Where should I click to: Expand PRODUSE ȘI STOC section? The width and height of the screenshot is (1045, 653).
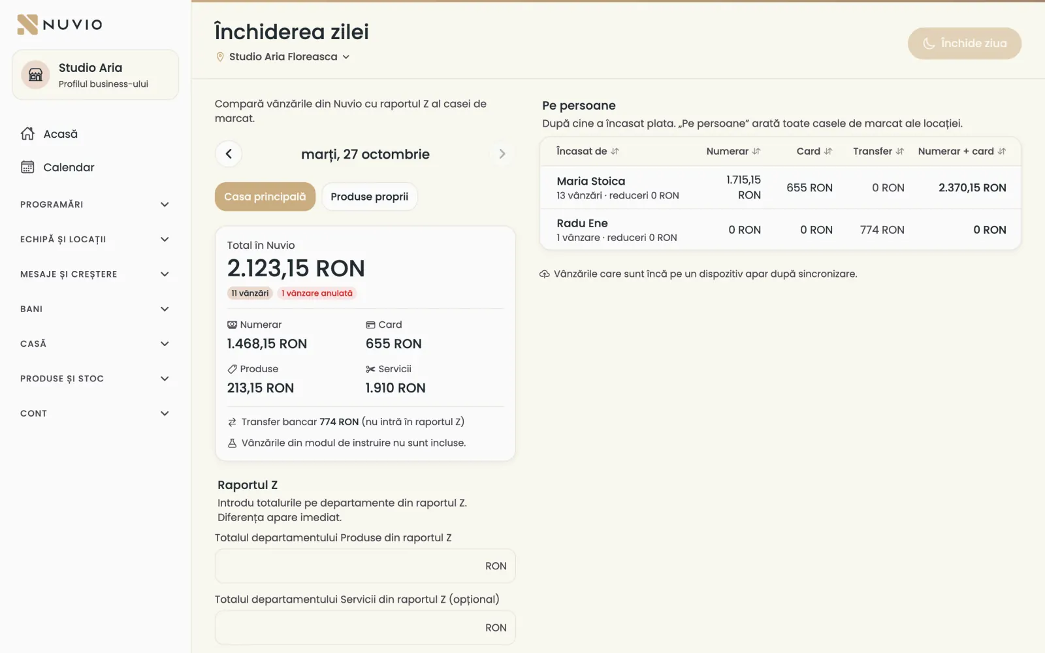(95, 379)
